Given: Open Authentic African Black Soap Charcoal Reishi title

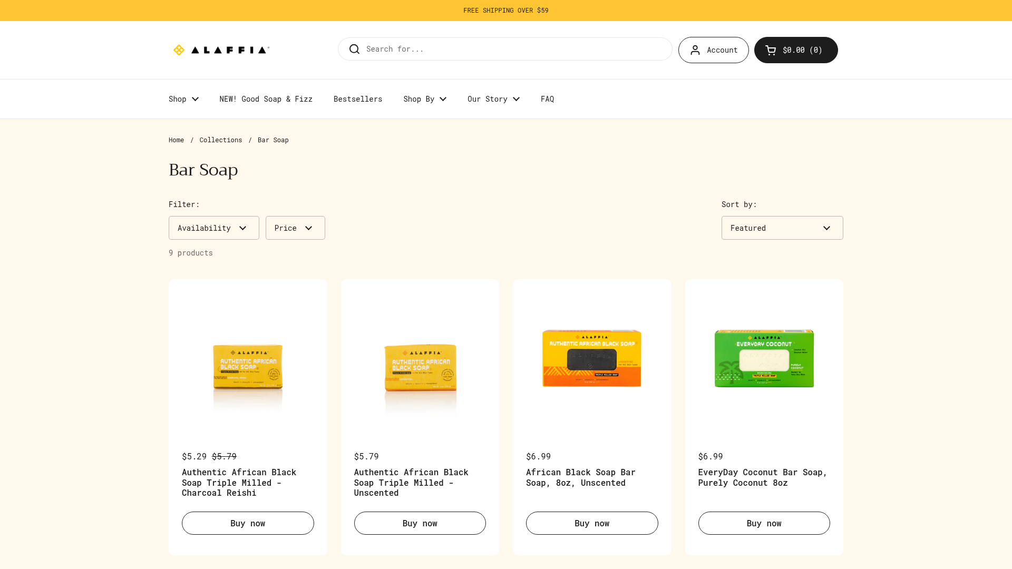Looking at the screenshot, I should click(239, 483).
